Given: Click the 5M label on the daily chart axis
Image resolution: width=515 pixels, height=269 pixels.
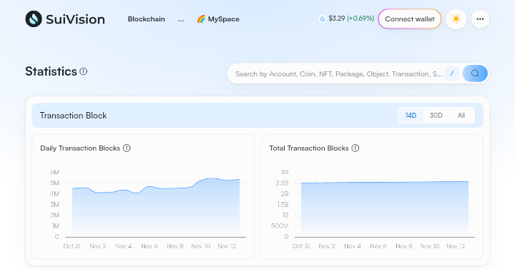Looking at the screenshot, I should point(54,183).
